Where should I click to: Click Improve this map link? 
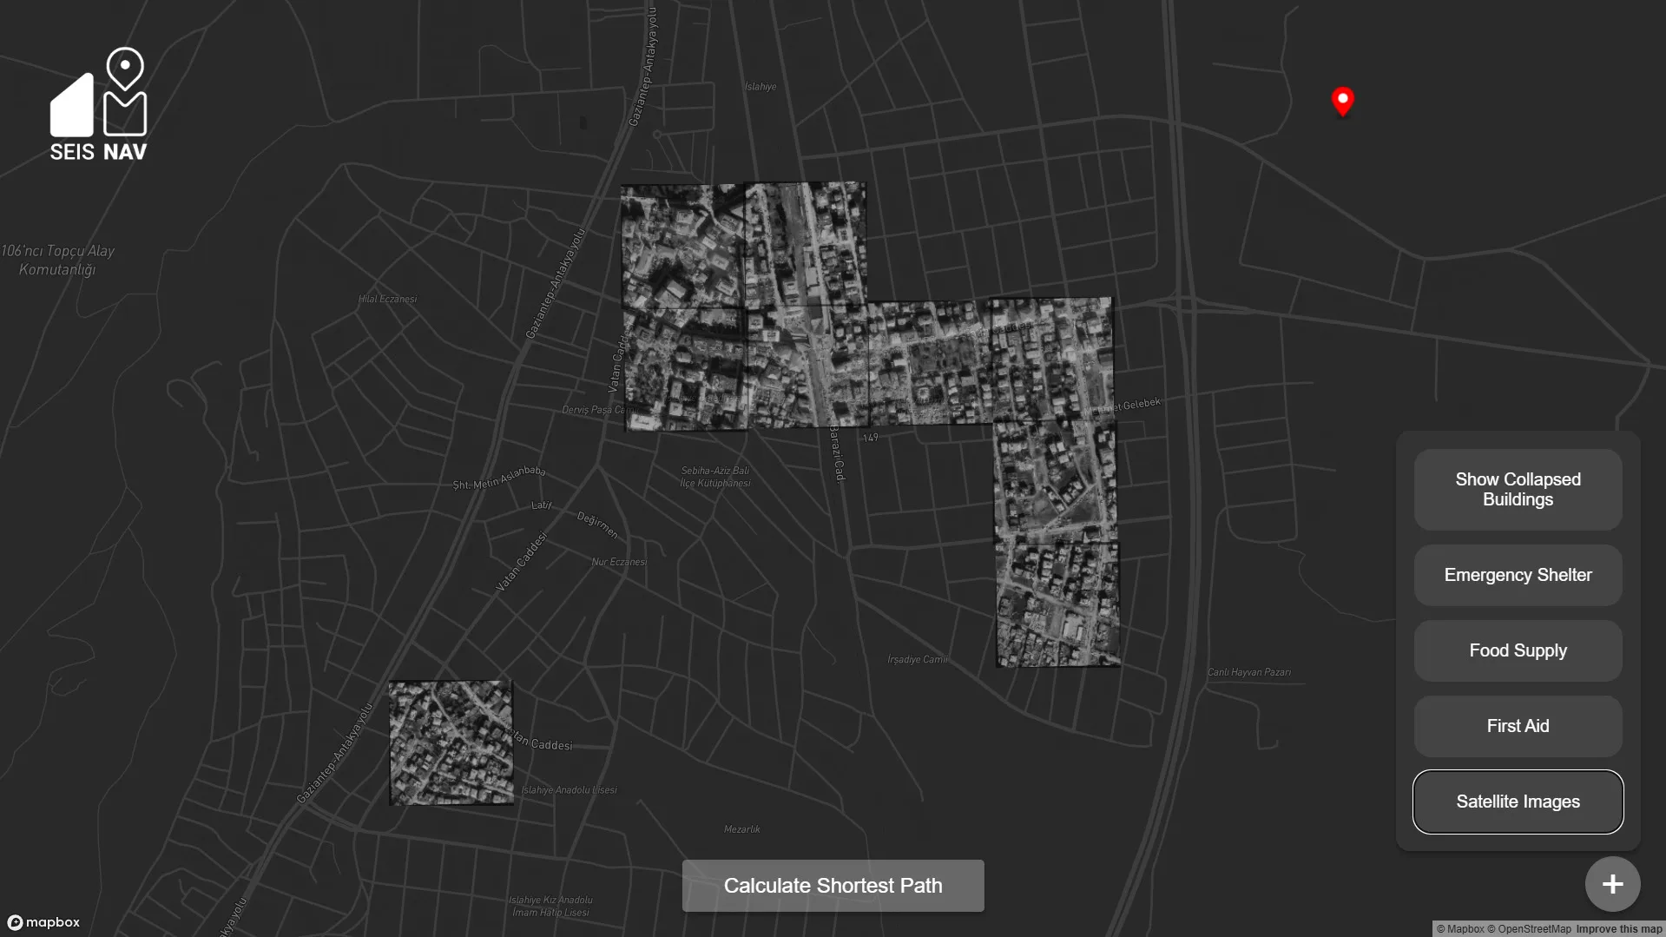click(1618, 929)
